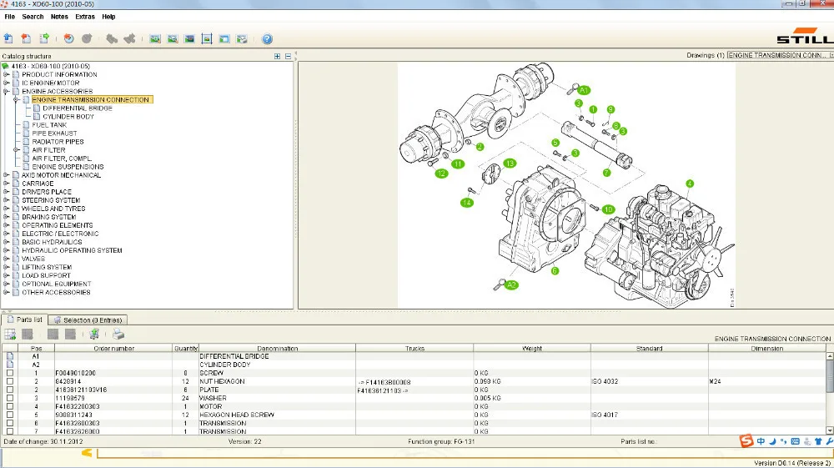
Task: Select DIFFERENTIAL BRIDGE in the tree
Action: [78, 108]
